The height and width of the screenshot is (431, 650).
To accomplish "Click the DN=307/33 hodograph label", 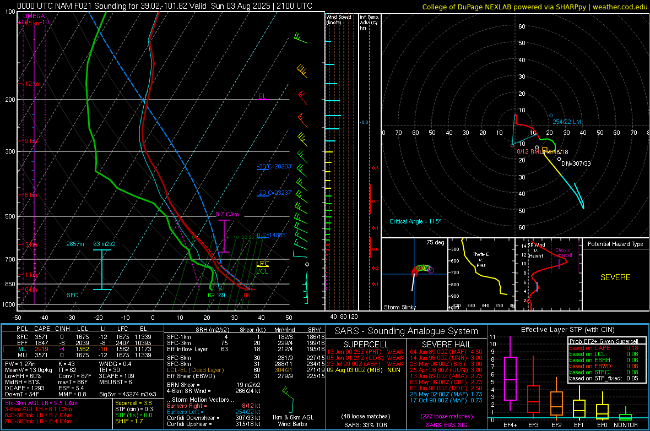I will [576, 163].
